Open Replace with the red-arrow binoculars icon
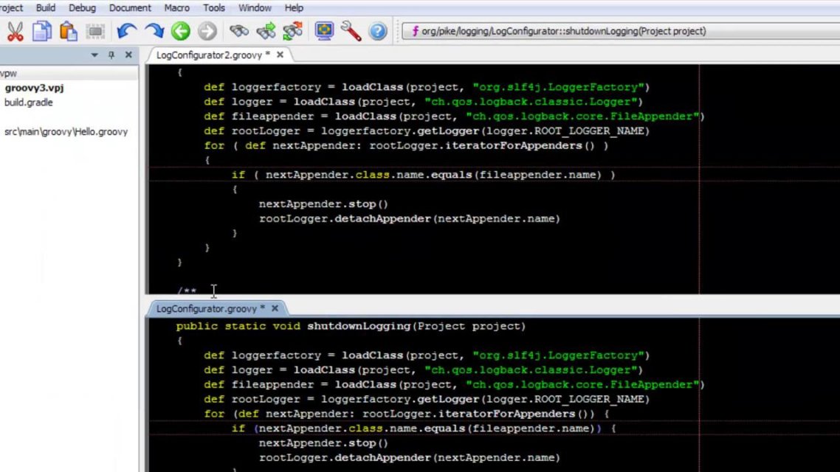This screenshot has width=840, height=472. coord(291,32)
